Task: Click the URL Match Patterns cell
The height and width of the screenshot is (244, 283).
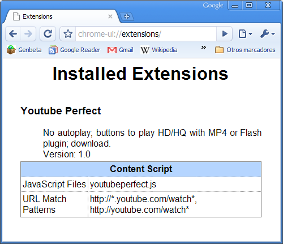Action: 54,204
